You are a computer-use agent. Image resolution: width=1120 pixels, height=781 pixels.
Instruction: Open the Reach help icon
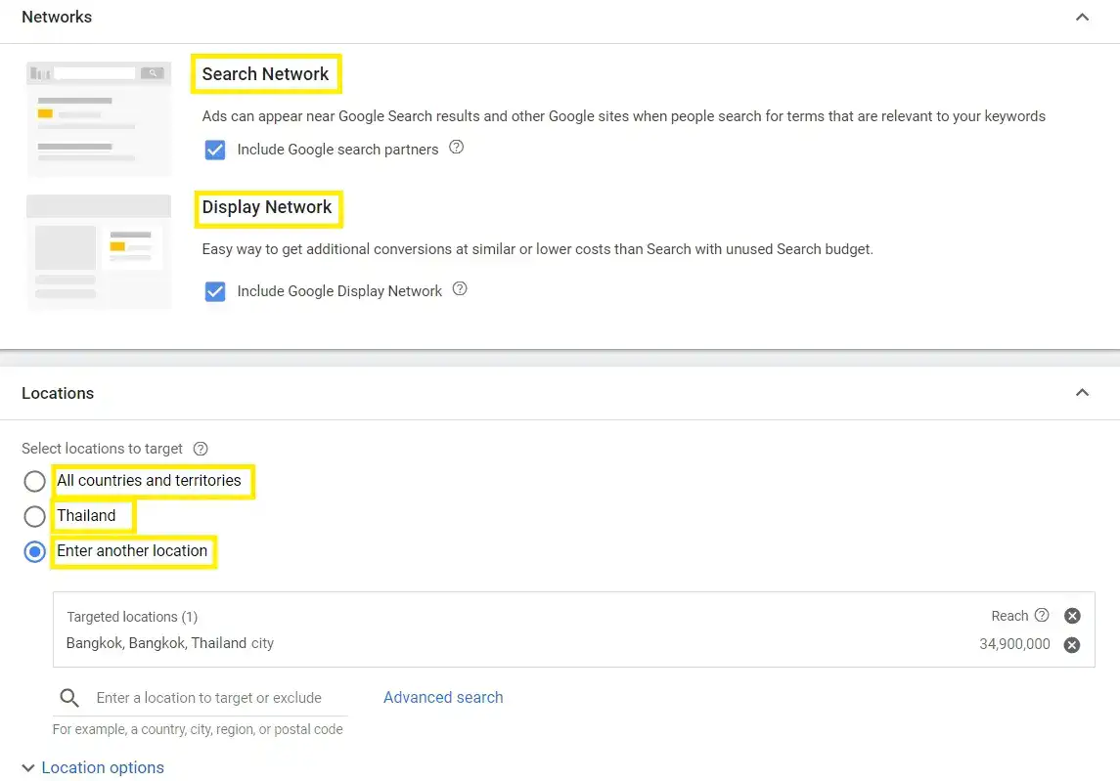coord(1042,616)
